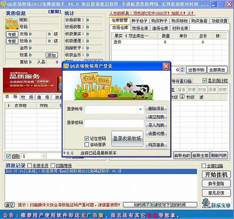Viewport: 234px width, 219px height.
Task: Click the down-arrow sort icon beside 牧级
Action: (182, 97)
